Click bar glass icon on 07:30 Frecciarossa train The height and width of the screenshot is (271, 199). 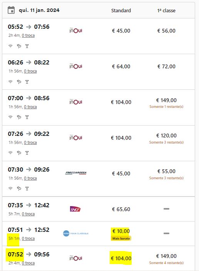pyautogui.click(x=27, y=188)
